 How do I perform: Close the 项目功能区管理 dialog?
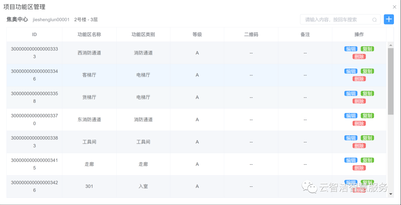tap(394, 7)
